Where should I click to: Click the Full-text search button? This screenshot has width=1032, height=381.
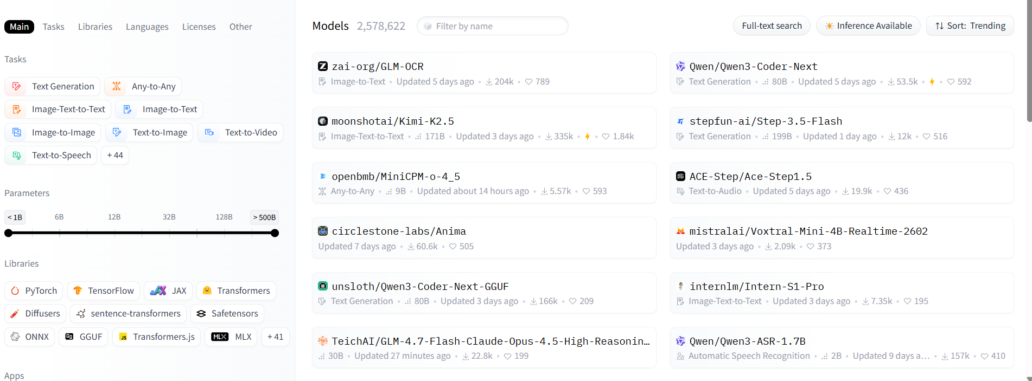[772, 26]
